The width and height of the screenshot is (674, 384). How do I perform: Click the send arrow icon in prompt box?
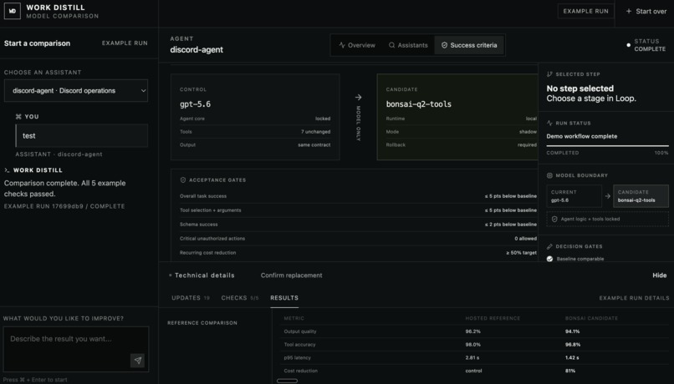[138, 361]
